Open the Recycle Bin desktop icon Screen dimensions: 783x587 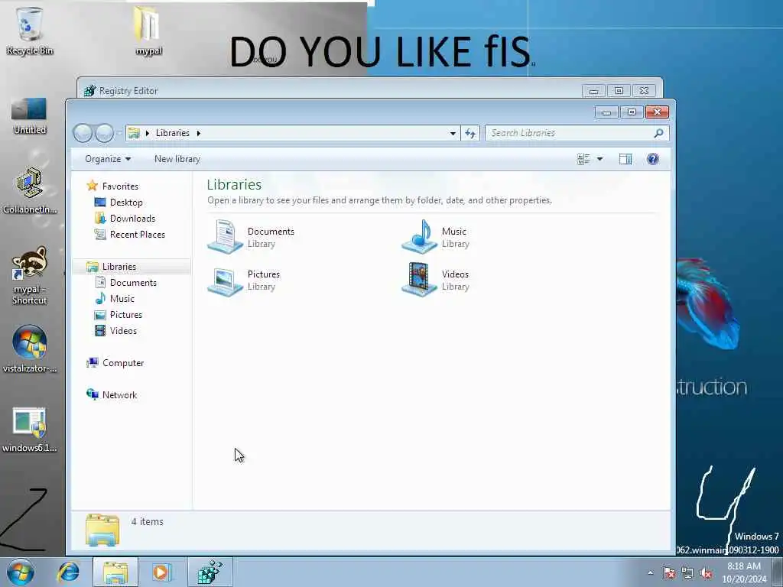point(30,30)
